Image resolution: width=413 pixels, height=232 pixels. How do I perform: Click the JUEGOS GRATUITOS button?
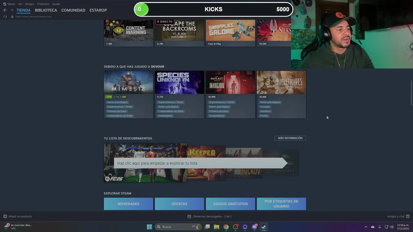[230, 204]
